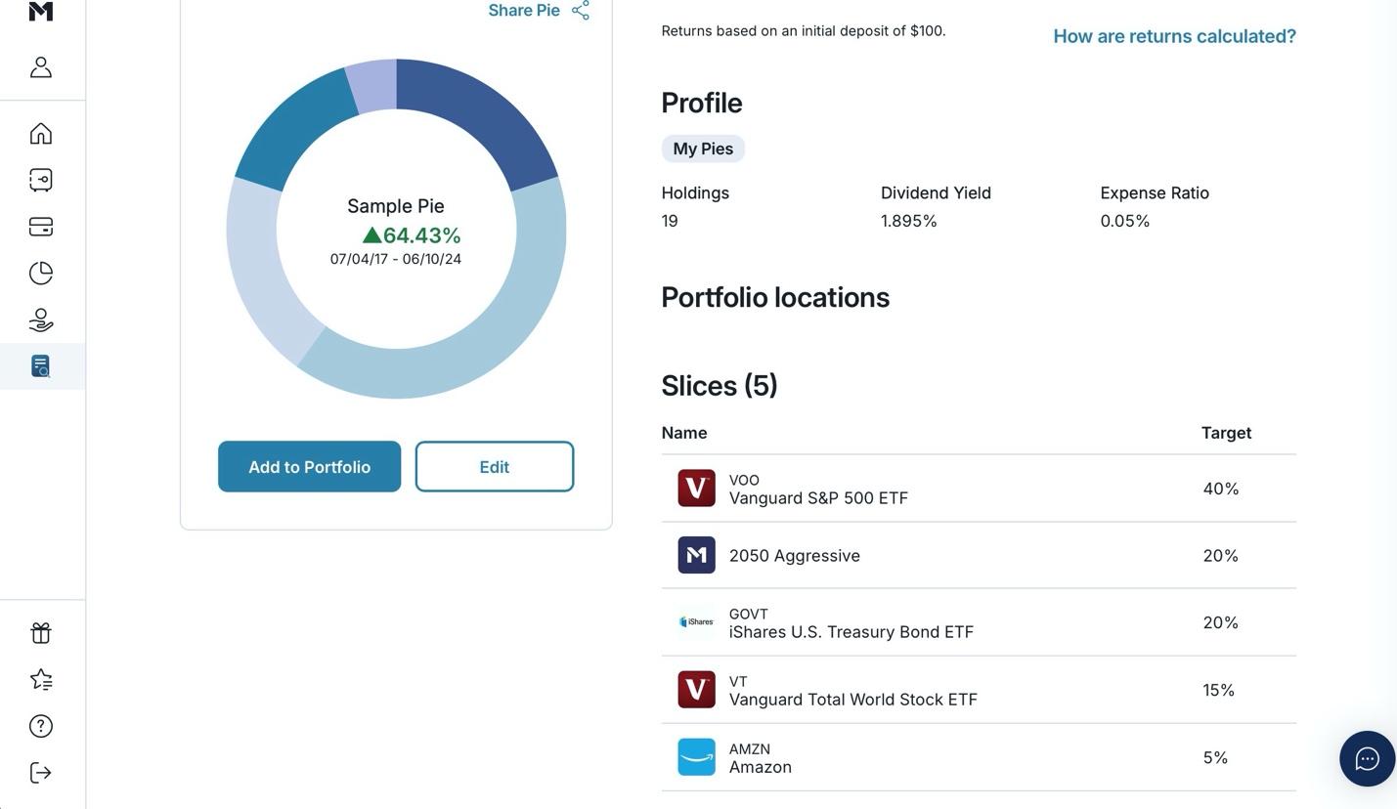
Task: Open the gift box referral icon
Action: pyautogui.click(x=41, y=633)
